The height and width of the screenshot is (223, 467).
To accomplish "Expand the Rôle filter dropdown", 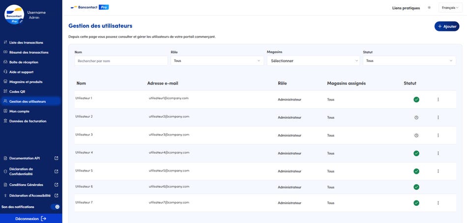I will click(217, 61).
